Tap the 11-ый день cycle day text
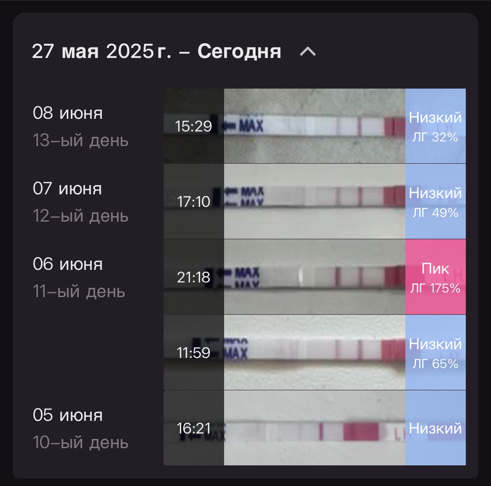The height and width of the screenshot is (486, 491). click(x=79, y=292)
